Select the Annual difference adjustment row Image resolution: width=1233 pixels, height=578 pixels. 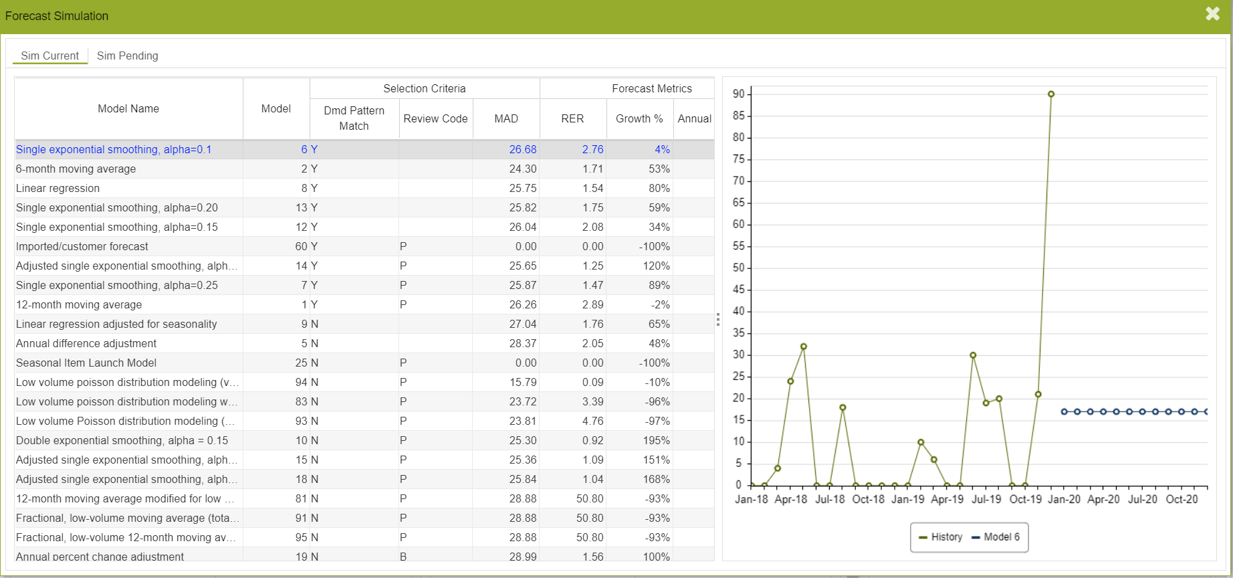pos(86,344)
